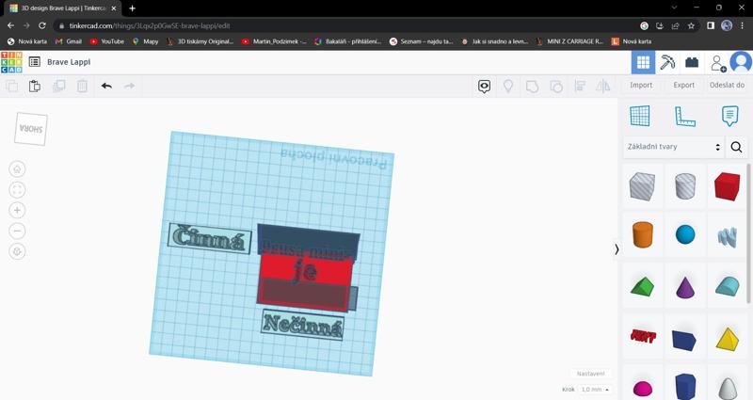Click the undo arrow in toolbar
The image size is (753, 400).
[106, 86]
